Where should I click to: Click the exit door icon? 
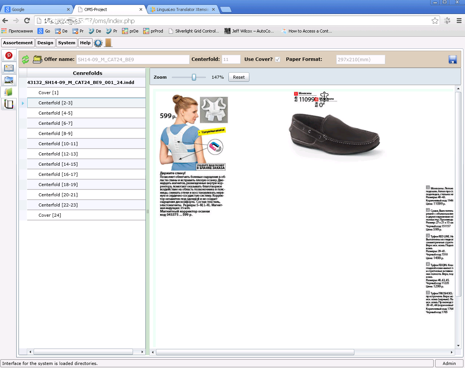tap(108, 43)
